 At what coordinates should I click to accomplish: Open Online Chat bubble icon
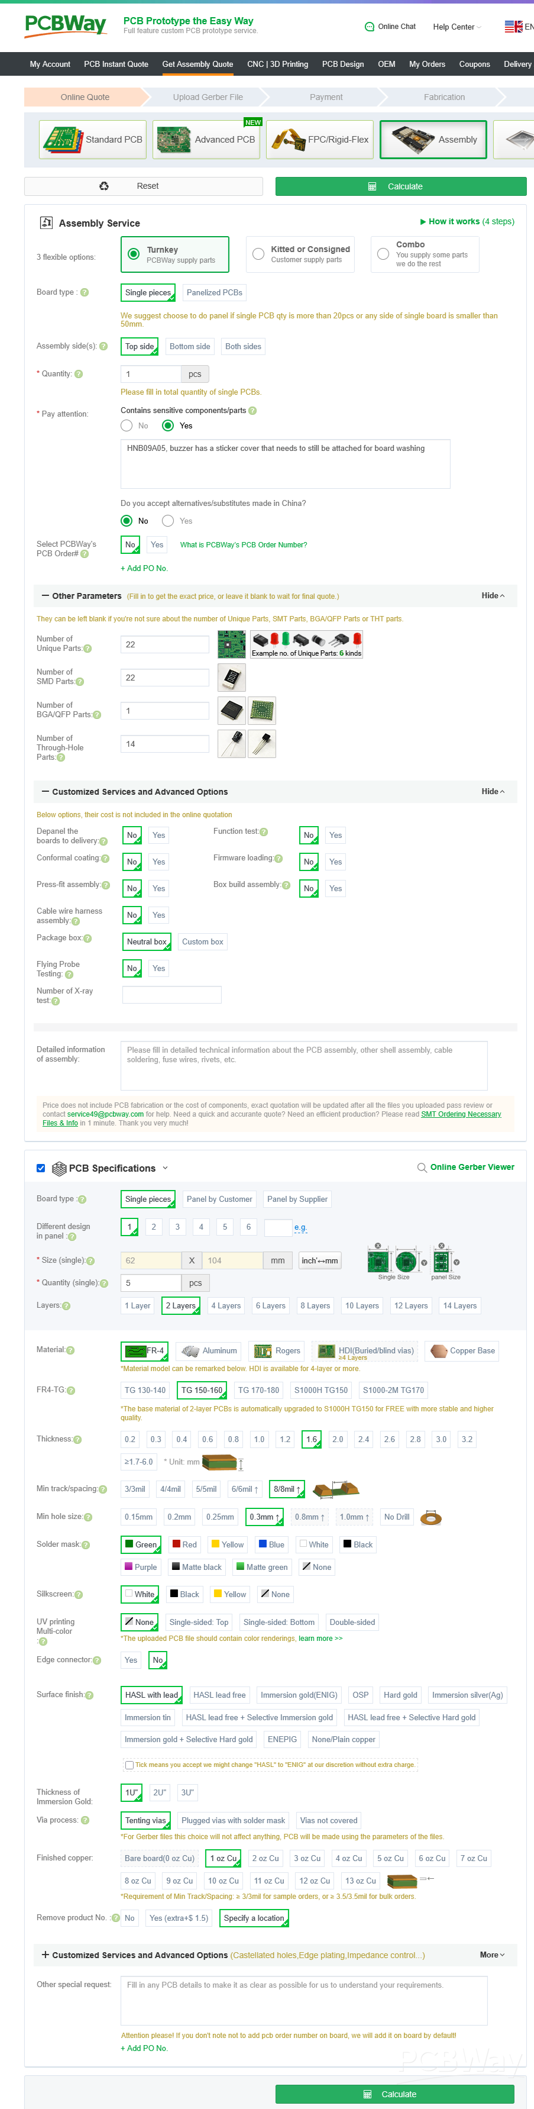pos(369,27)
